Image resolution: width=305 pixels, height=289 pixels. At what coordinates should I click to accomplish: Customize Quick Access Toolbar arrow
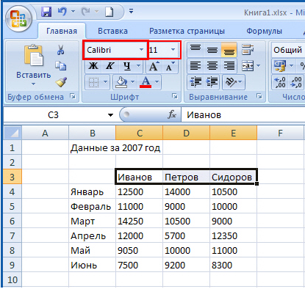point(132,11)
